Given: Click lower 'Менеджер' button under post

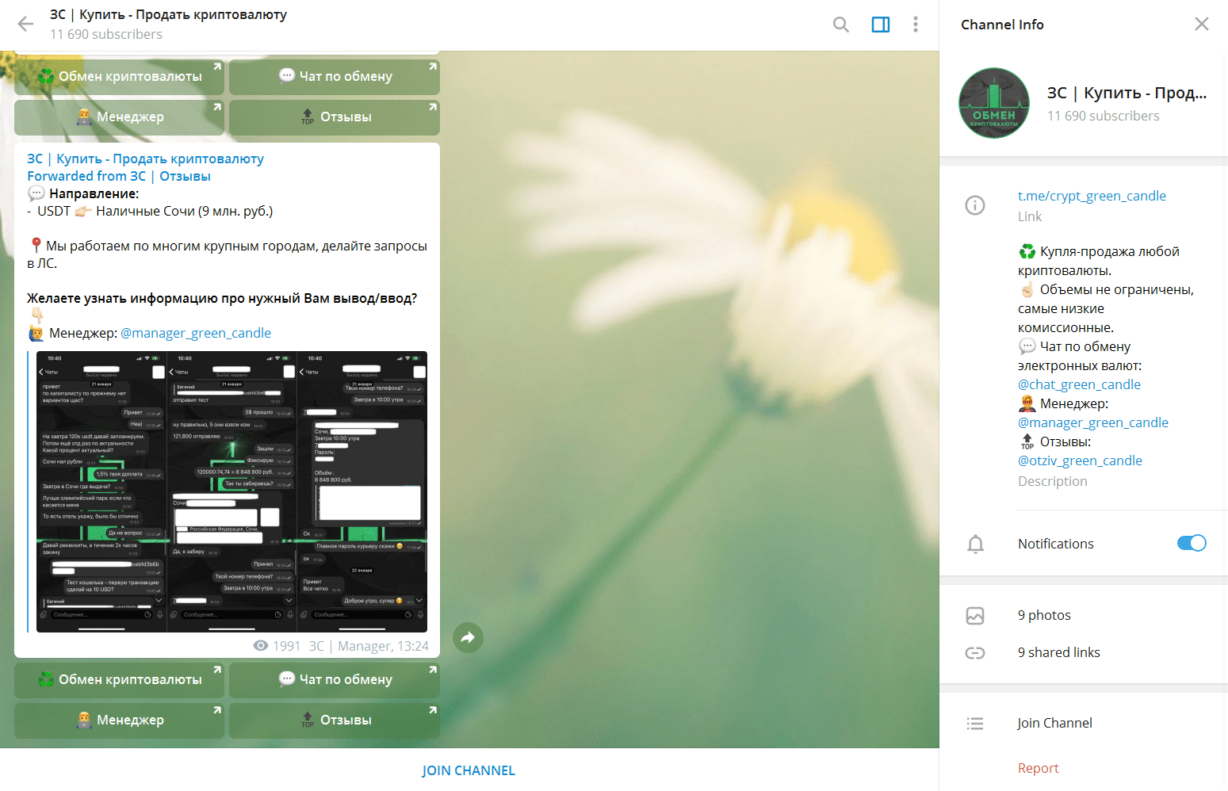Looking at the screenshot, I should tap(120, 720).
